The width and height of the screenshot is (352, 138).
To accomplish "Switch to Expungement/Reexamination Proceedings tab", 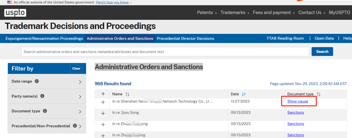I will pos(44,38).
